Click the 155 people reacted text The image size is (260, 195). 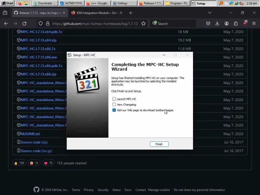pos(71,163)
